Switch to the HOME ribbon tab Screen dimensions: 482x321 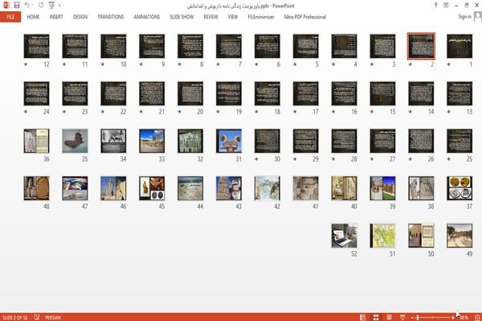33,17
